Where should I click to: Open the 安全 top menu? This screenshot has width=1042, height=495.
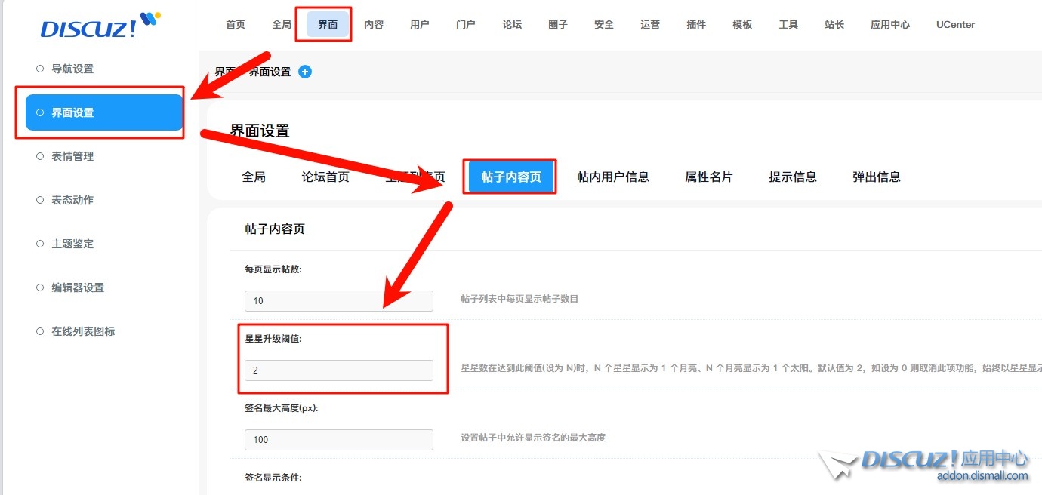(604, 24)
